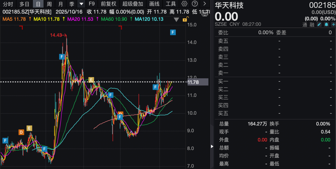Viewport: 336px width, 169px height.
Task: Switch to 分时 intraday tab
Action: click(x=8, y=4)
